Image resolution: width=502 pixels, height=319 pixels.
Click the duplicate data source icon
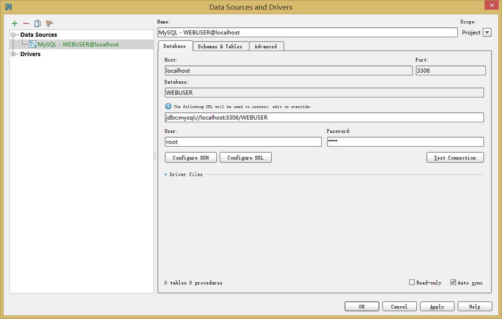[x=37, y=23]
